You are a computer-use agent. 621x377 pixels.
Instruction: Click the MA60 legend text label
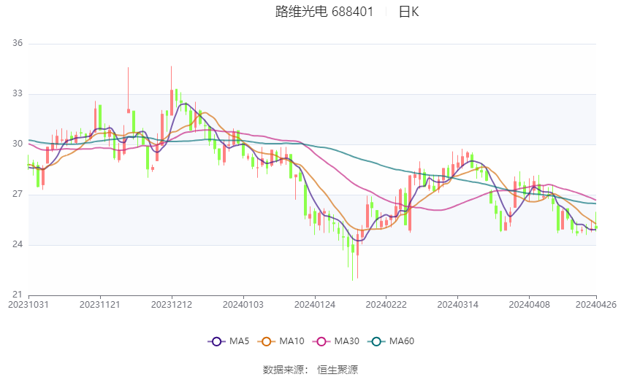[x=402, y=341]
